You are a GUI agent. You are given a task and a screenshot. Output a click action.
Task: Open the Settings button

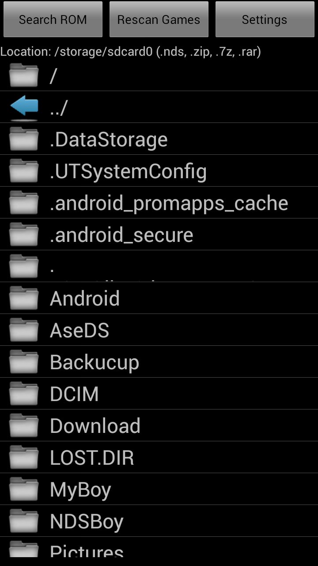[265, 19]
